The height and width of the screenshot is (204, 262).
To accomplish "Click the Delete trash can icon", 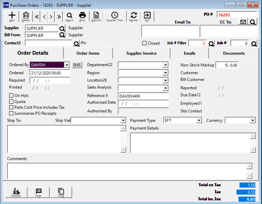I will click(x=26, y=16).
